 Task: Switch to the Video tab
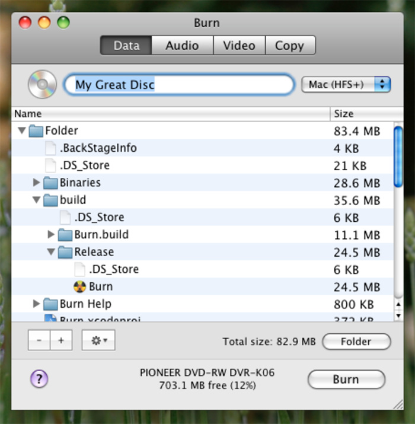click(239, 46)
